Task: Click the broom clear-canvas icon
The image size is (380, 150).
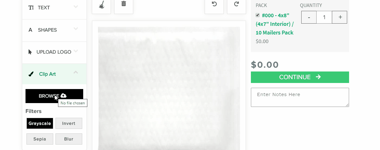Action: click(102, 4)
